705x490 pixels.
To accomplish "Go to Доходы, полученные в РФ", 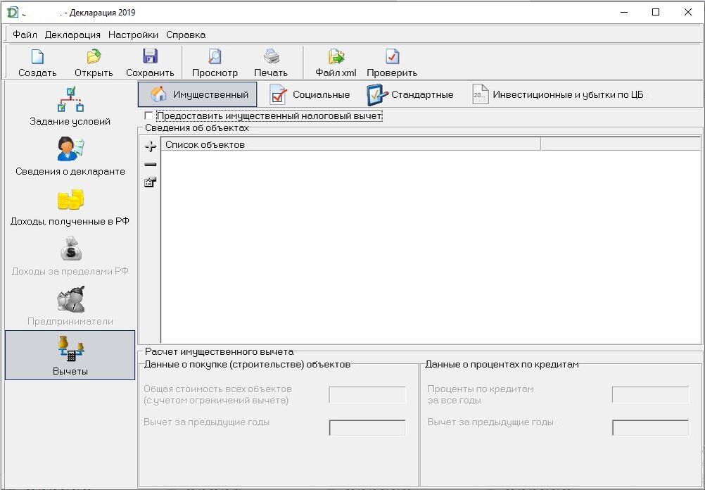I will [70, 206].
